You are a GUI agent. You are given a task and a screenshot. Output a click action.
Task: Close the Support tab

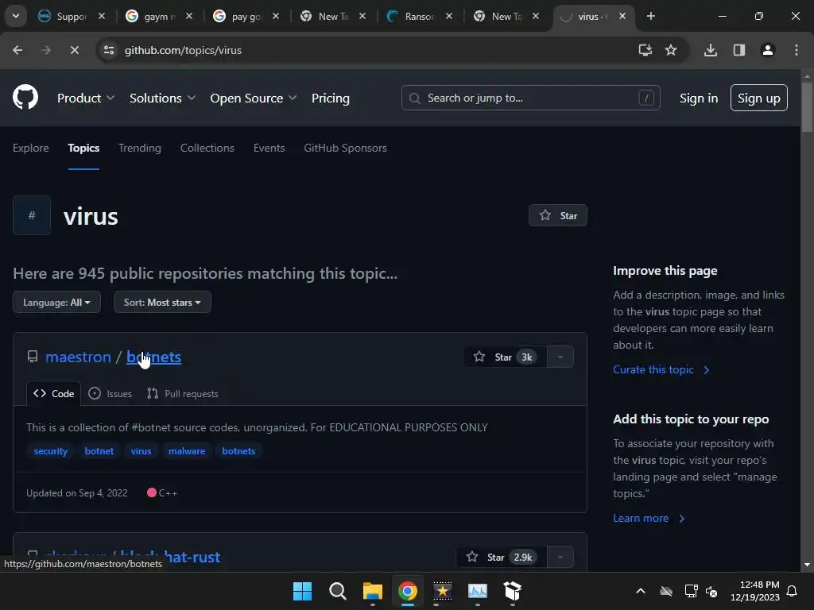(x=102, y=16)
